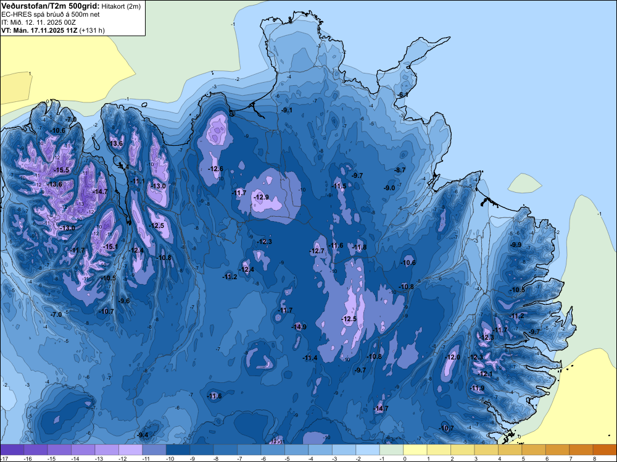Click the title "Veðurstofan/T2m 500grid:"
This screenshot has width=617, height=462.
[x=51, y=6]
